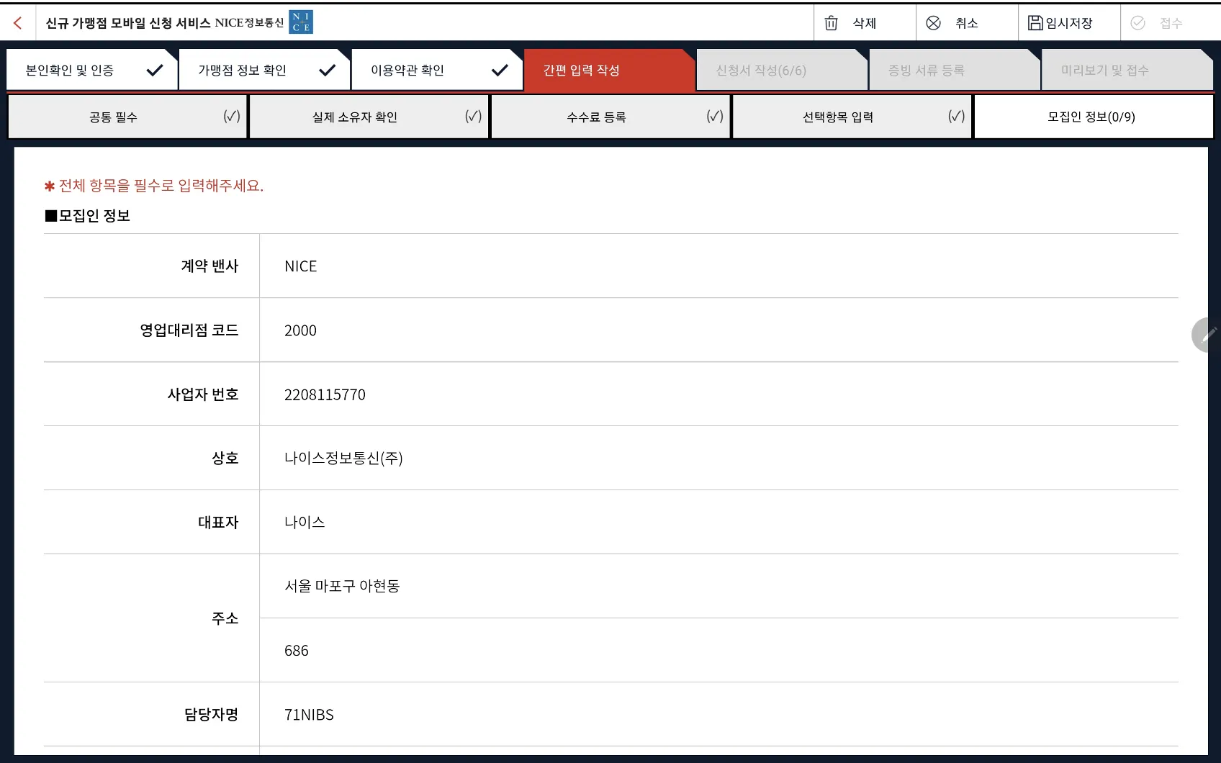Open the 가맹점 정보 확인 step
This screenshot has width=1221, height=763.
[x=264, y=70]
